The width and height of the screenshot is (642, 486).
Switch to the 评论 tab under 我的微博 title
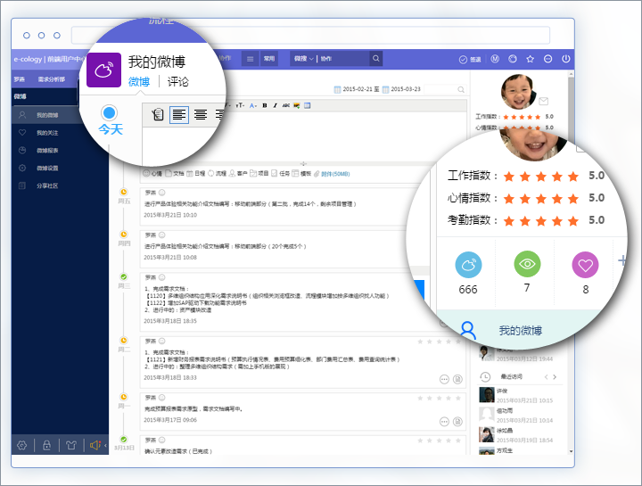pos(178,82)
